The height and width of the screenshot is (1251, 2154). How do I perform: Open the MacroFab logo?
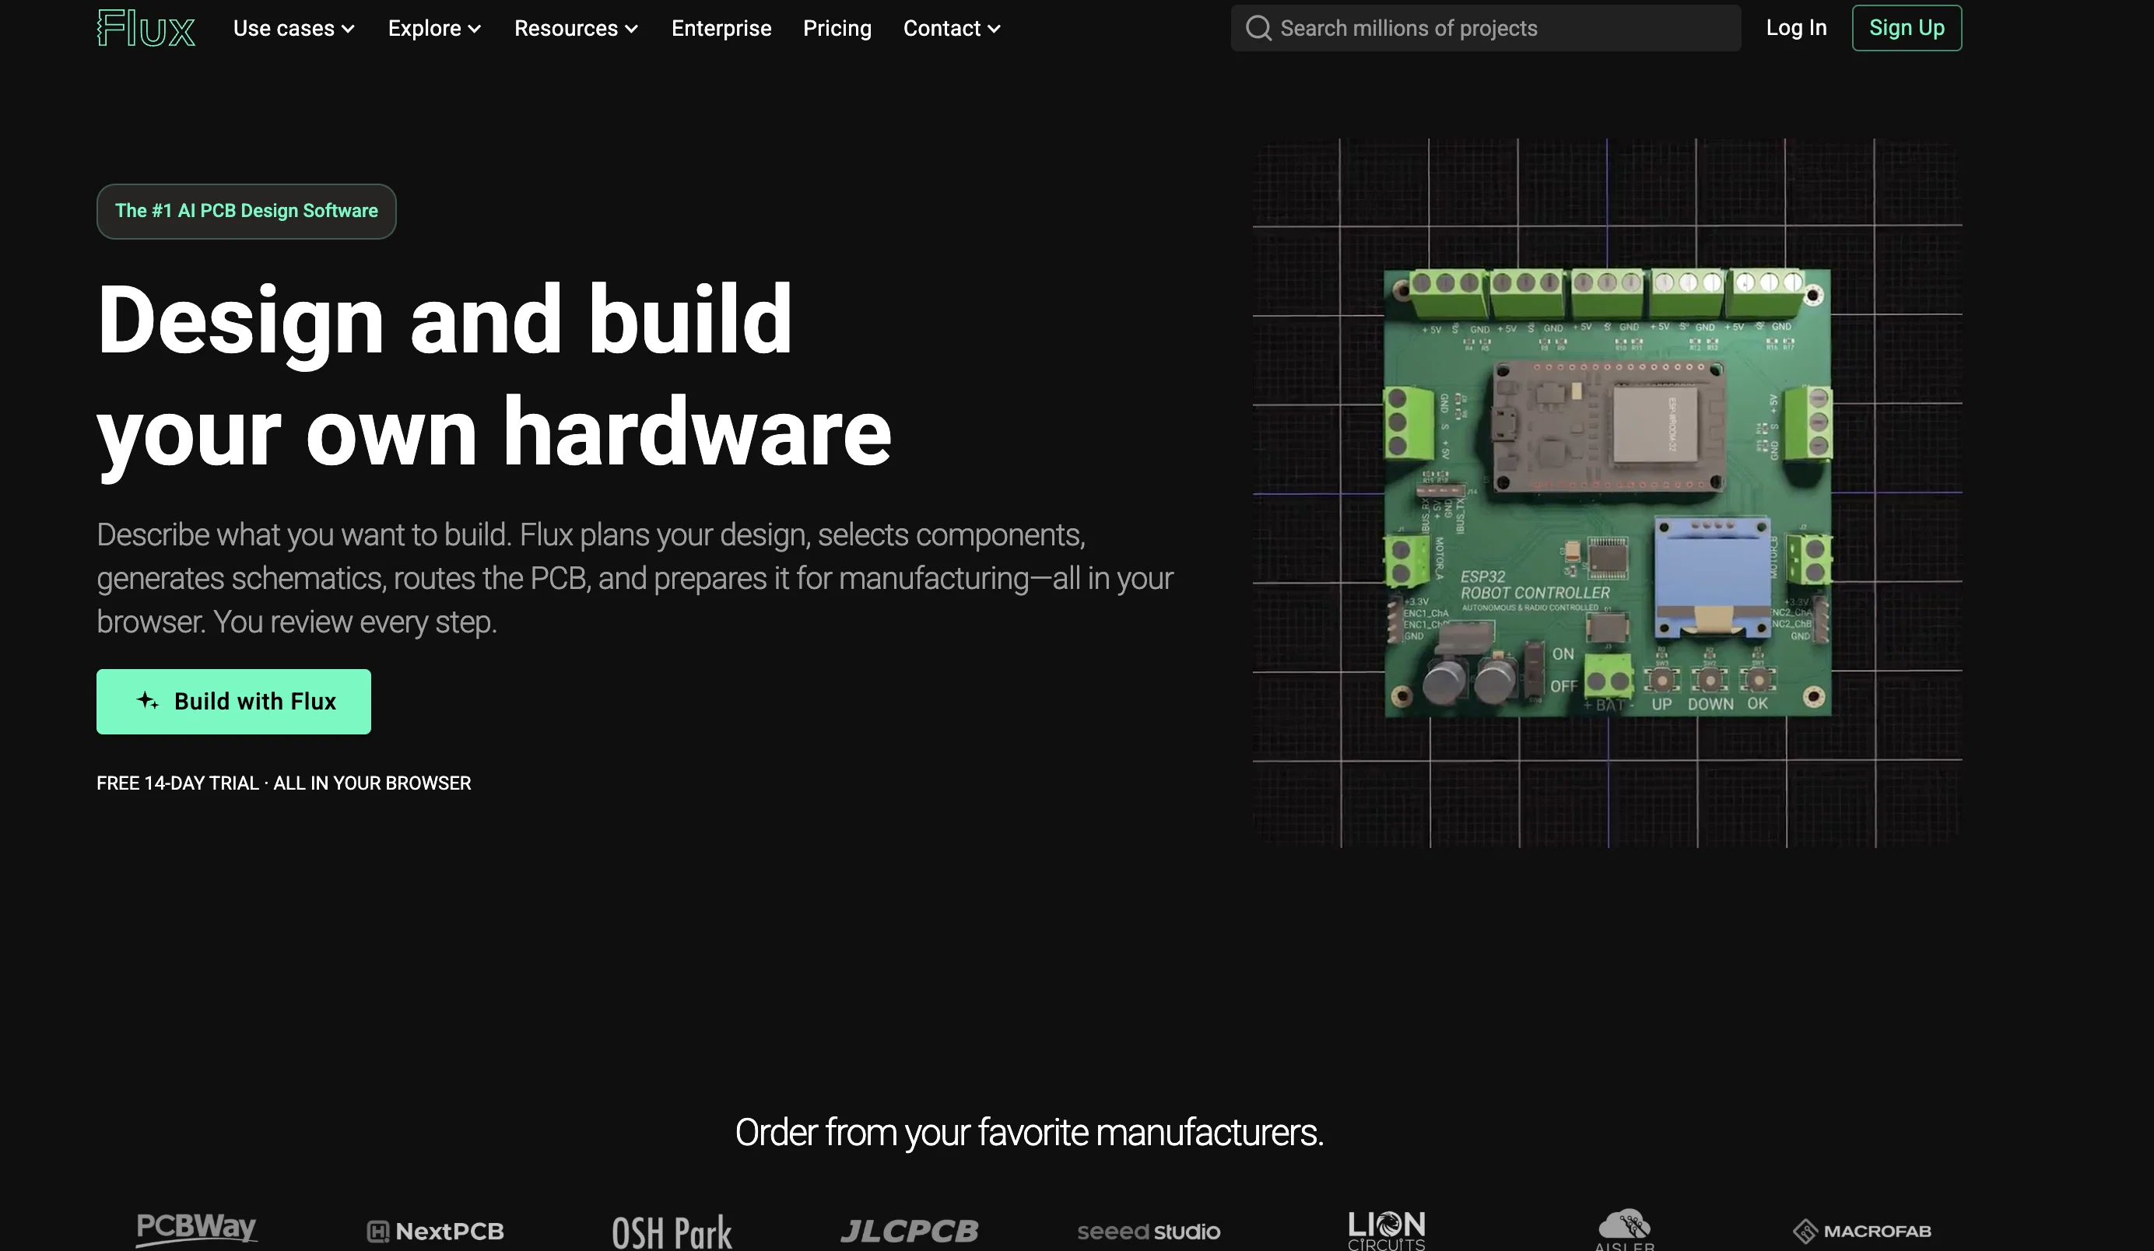[x=1861, y=1232]
